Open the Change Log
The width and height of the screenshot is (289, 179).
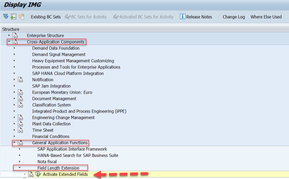234,17
